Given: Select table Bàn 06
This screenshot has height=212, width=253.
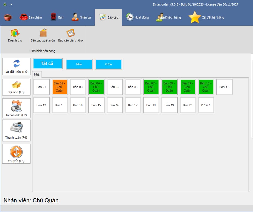Looking at the screenshot, I should coord(133,87).
